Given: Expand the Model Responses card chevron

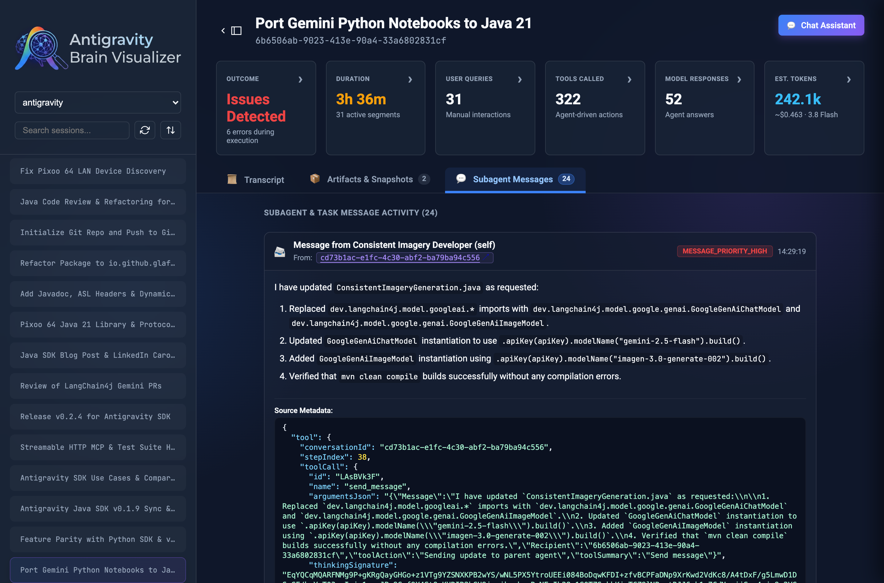Looking at the screenshot, I should point(739,79).
